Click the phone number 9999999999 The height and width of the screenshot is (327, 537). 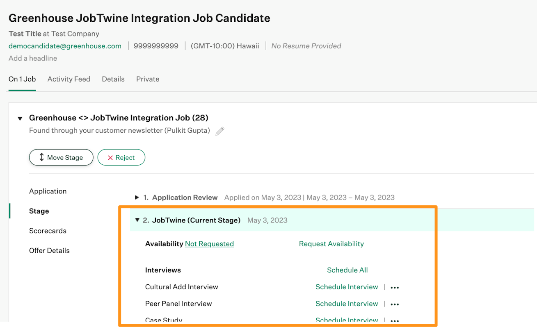(x=156, y=46)
